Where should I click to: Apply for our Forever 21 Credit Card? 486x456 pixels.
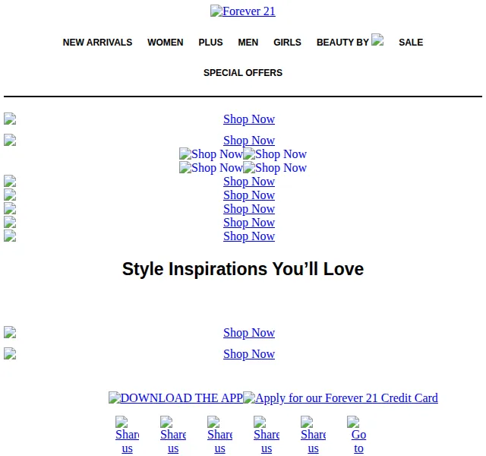click(340, 398)
